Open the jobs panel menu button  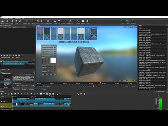click(9, 70)
